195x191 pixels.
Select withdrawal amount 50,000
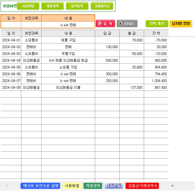coord(132,54)
